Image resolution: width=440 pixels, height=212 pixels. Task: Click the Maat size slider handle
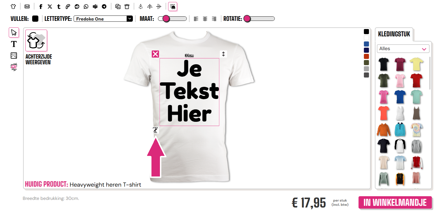pos(166,19)
